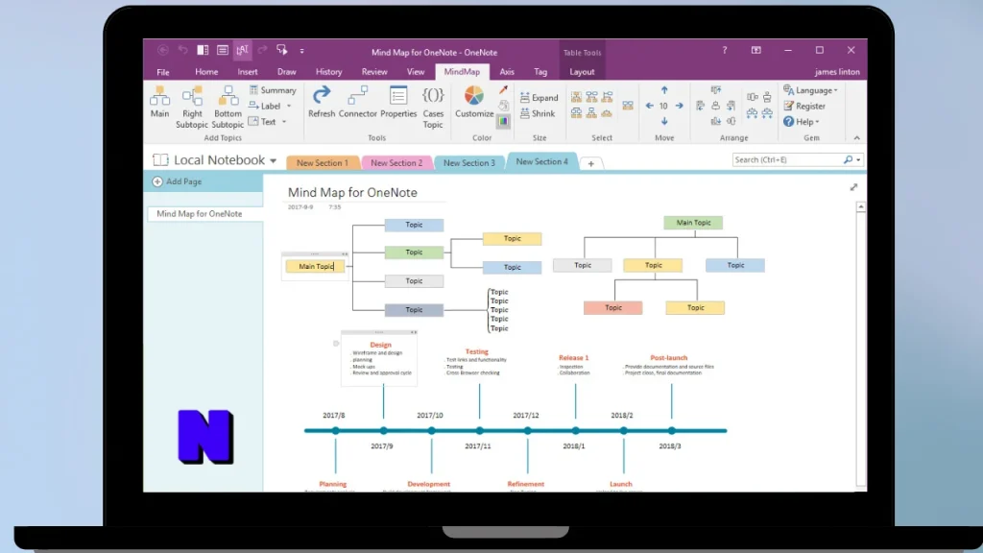The width and height of the screenshot is (983, 553).
Task: Toggle the highlighted text tool icon in title bar
Action: coord(243,50)
